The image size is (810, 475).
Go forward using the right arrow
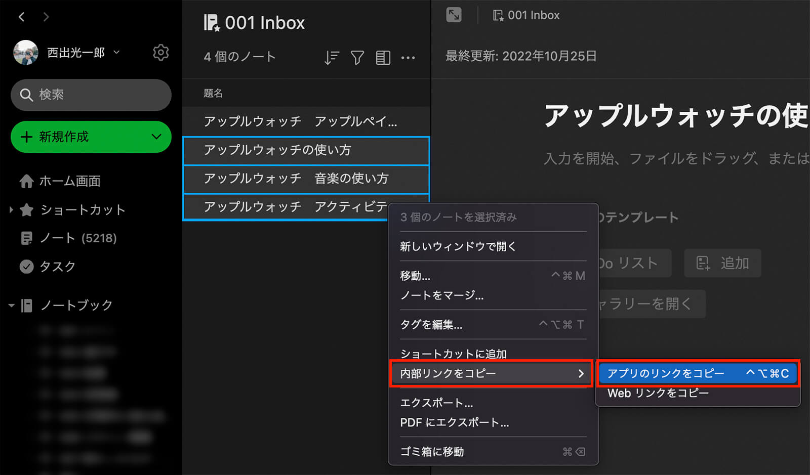(46, 17)
